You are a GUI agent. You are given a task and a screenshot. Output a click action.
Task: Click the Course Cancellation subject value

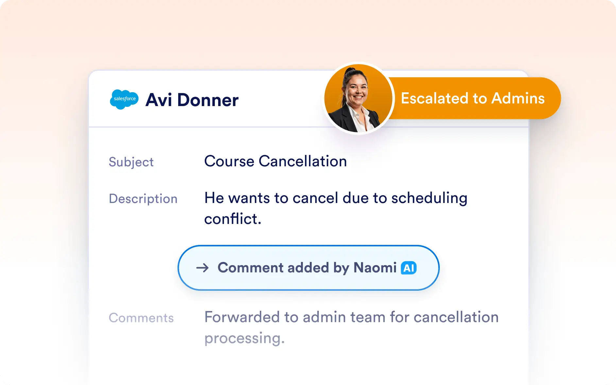pos(276,161)
